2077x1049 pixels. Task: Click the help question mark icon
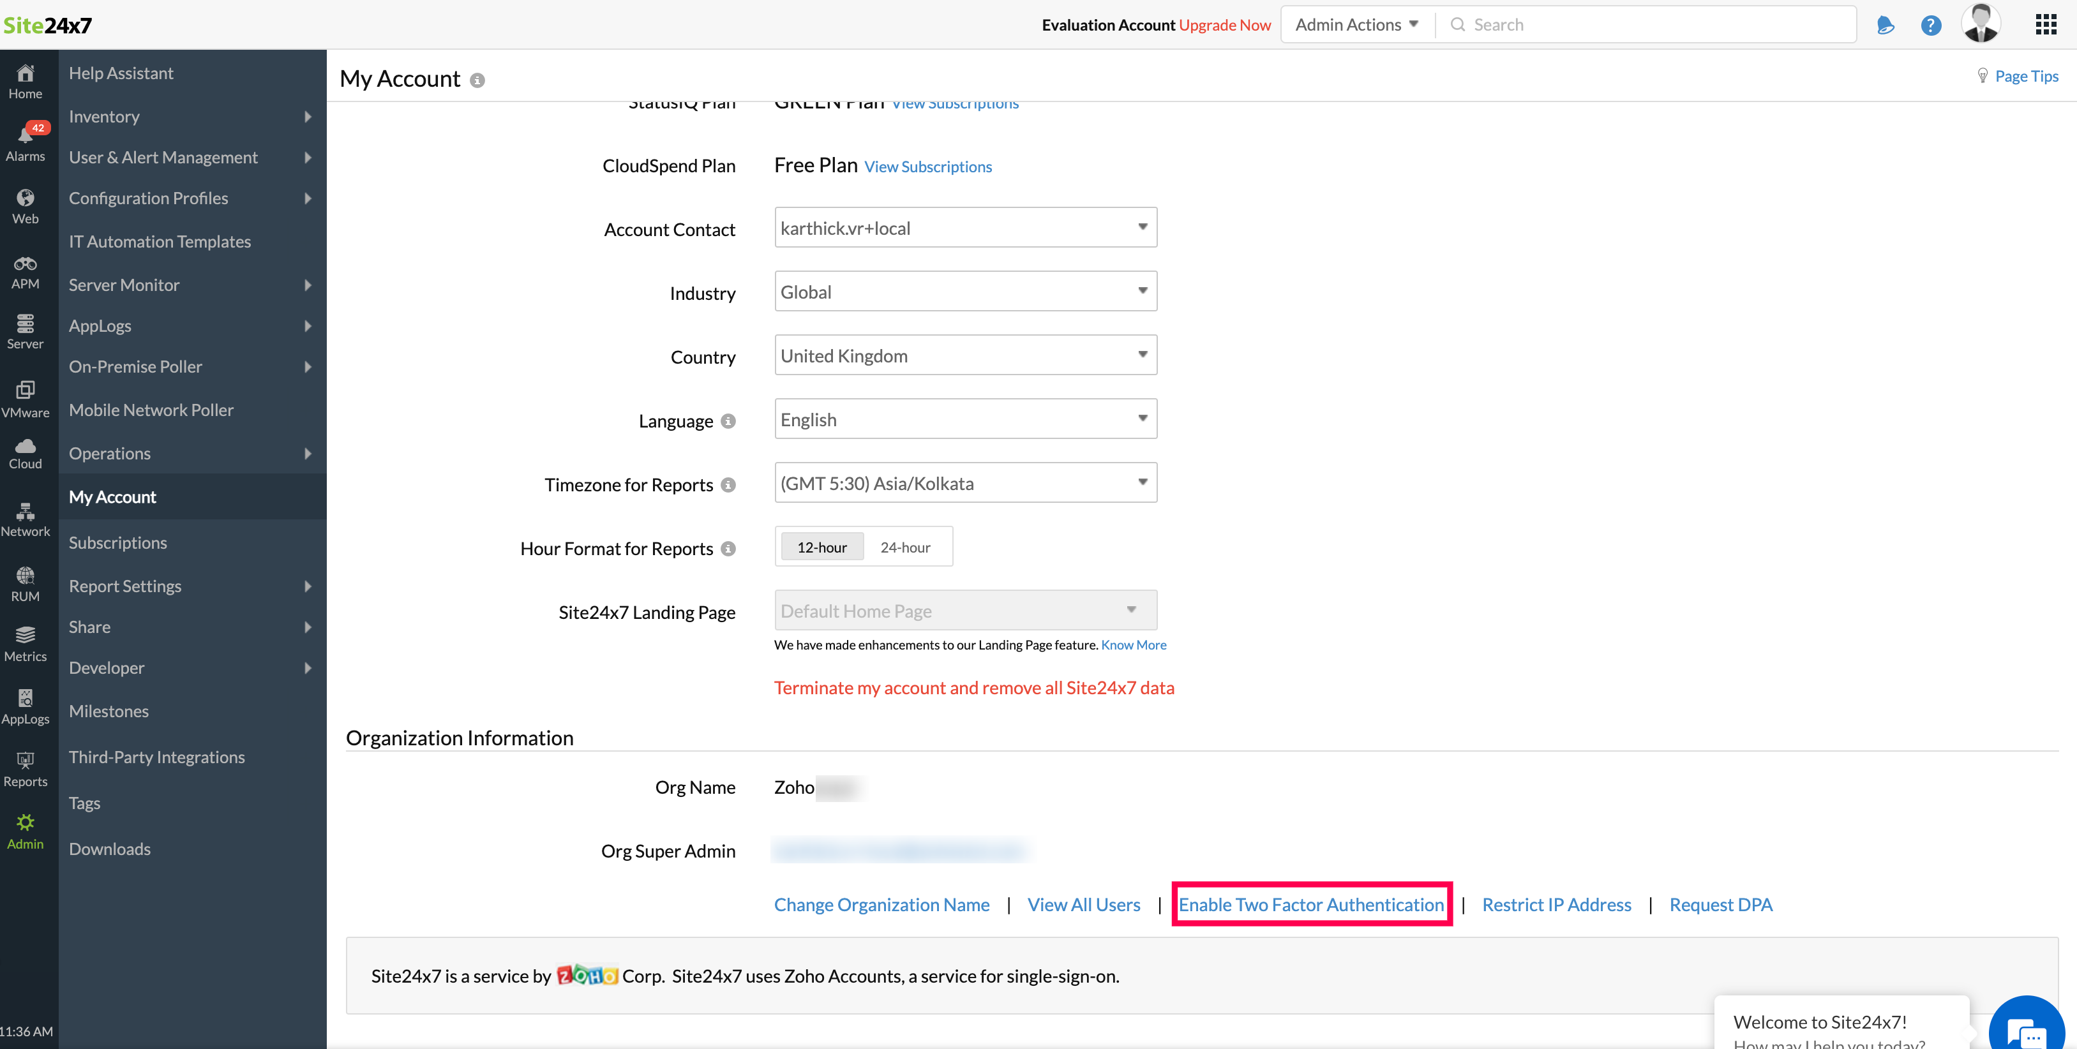click(x=1930, y=25)
